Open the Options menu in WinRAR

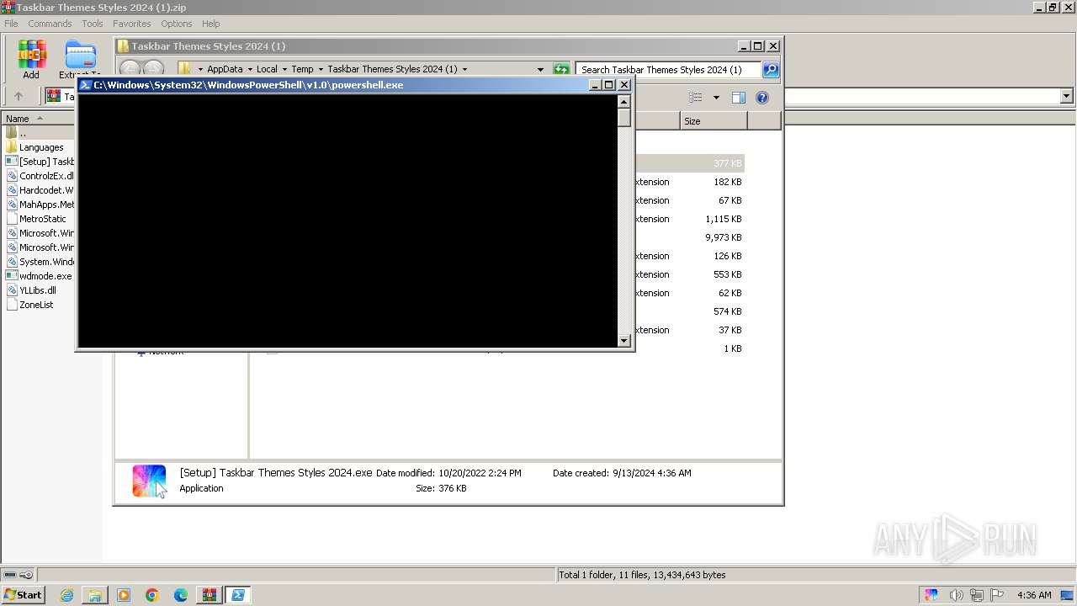177,24
